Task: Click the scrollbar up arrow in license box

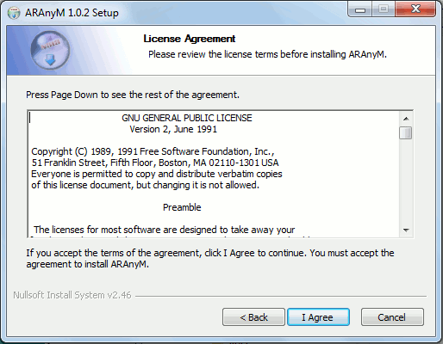Action: (x=406, y=119)
